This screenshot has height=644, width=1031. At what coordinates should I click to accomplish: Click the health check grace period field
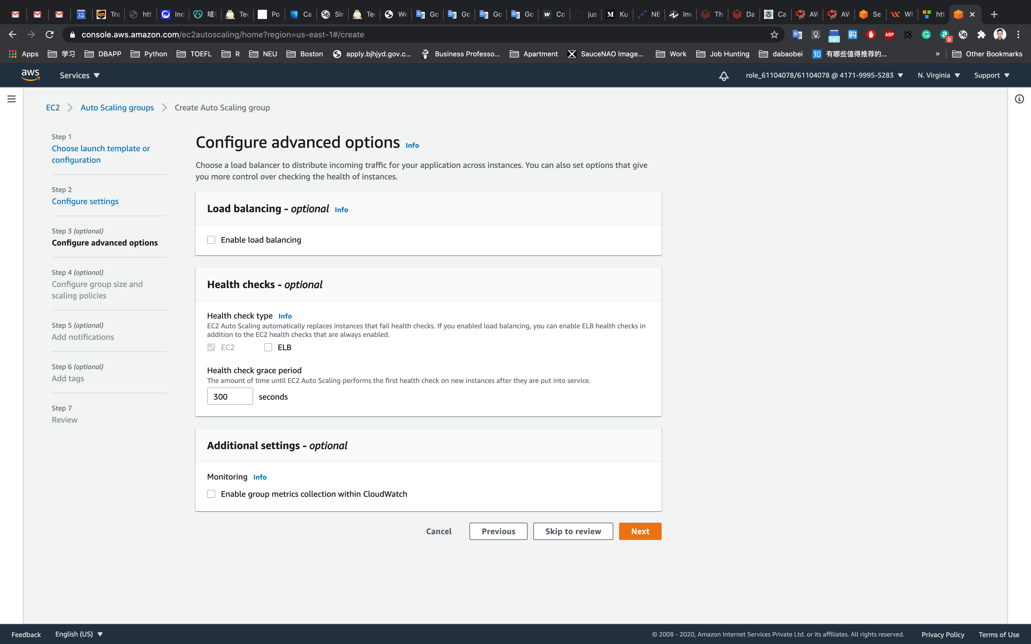tap(230, 396)
